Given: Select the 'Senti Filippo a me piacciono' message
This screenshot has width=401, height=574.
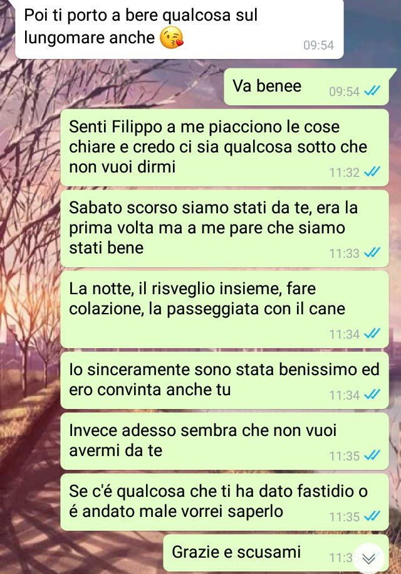Looking at the screenshot, I should [224, 147].
